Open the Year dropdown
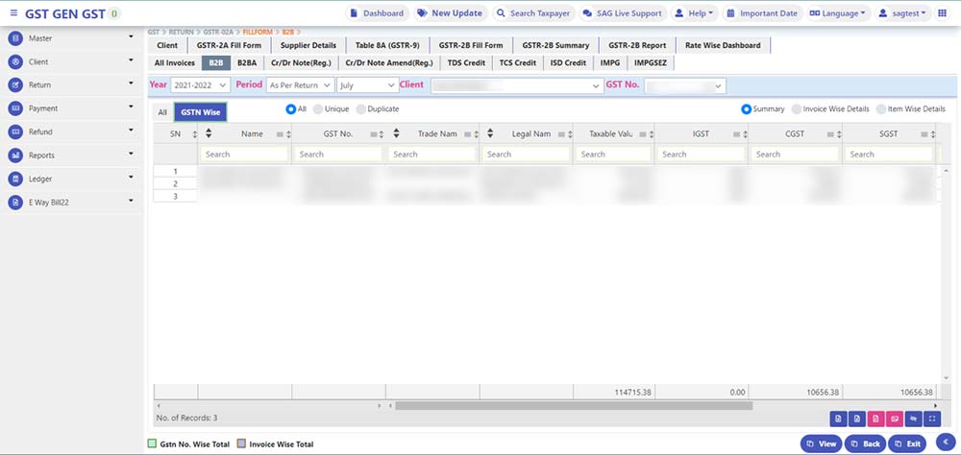 pos(201,85)
